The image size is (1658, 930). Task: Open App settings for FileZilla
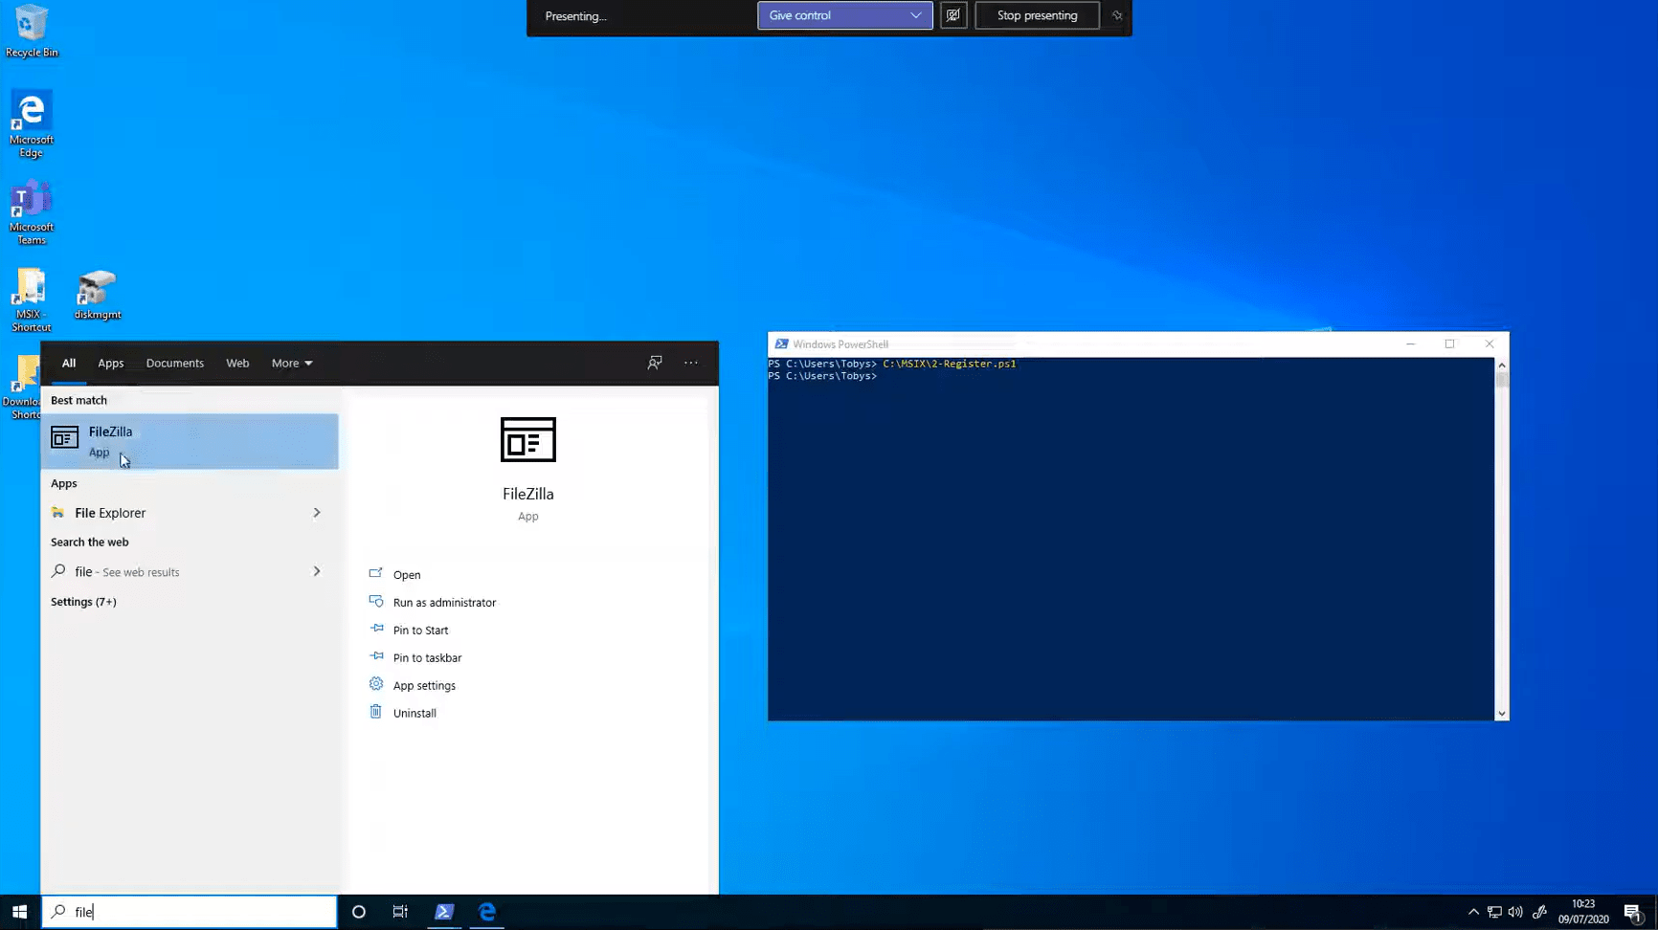[424, 686]
